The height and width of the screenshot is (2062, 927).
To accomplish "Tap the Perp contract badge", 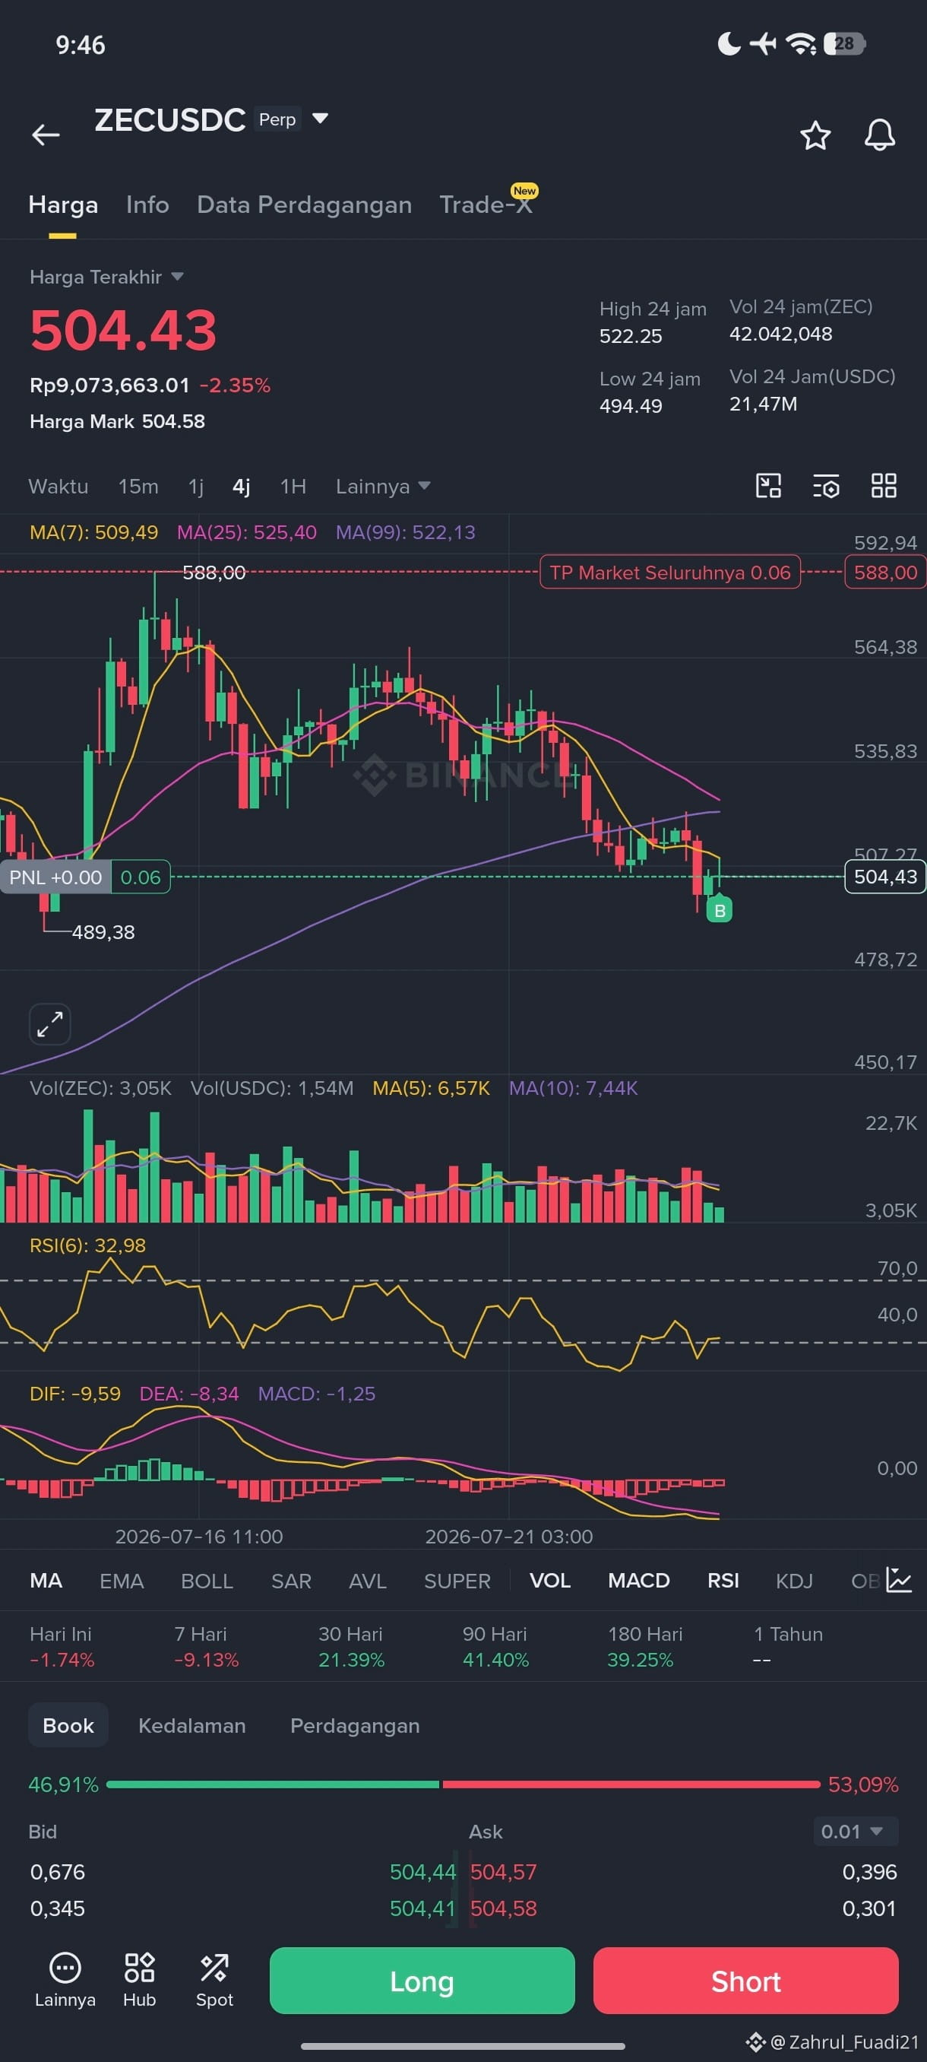I will point(277,119).
